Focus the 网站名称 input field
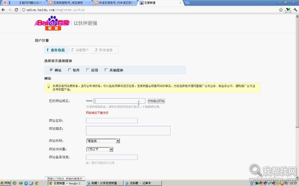299x186 pixels. [x=112, y=121]
